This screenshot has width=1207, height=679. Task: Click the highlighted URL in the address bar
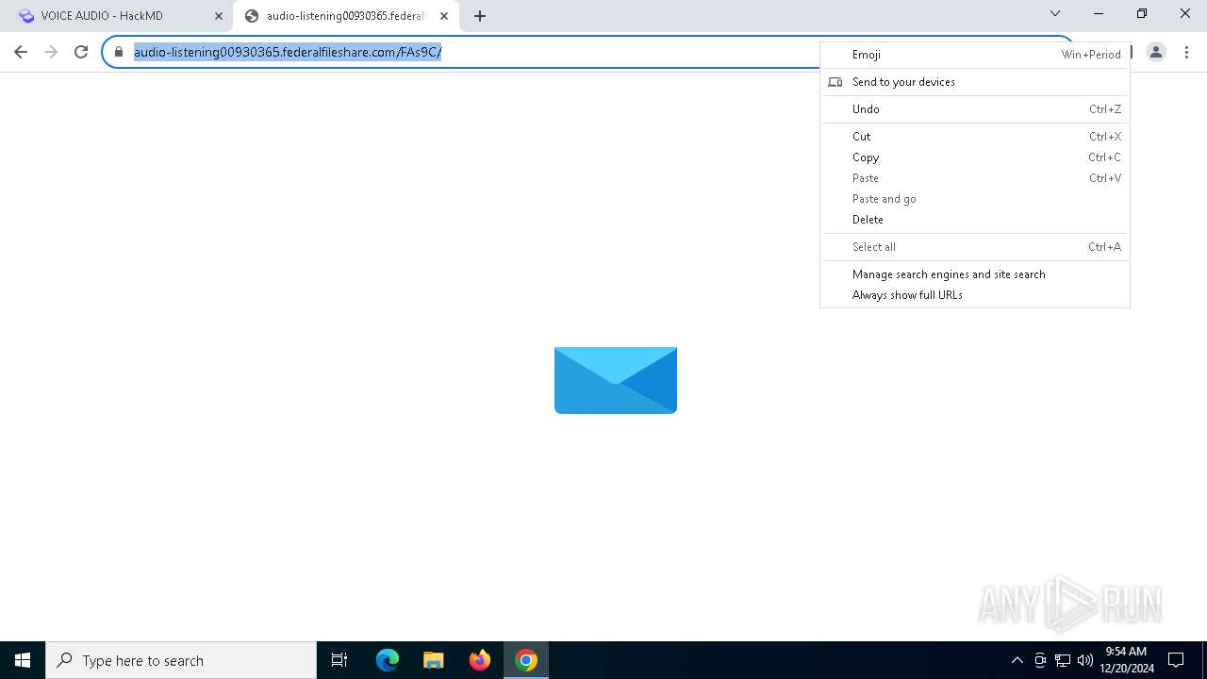pos(288,52)
